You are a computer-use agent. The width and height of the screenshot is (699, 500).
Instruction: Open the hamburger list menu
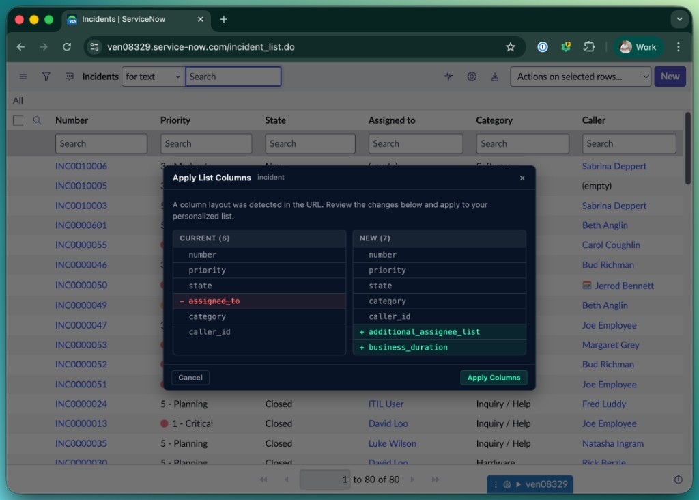tap(23, 77)
